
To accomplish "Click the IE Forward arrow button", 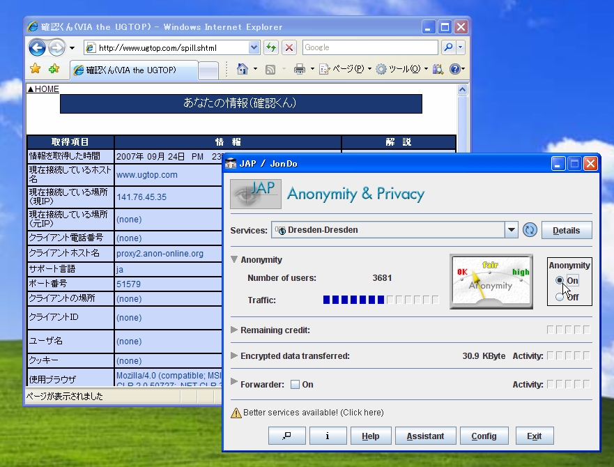I will point(57,48).
